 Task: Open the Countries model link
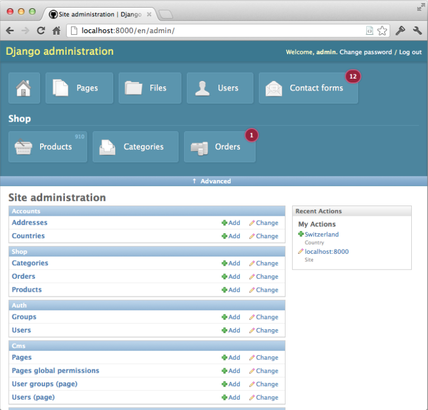coord(28,236)
